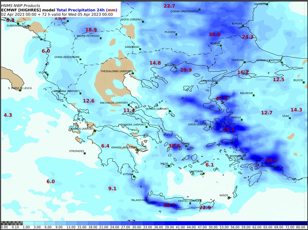
Task: Click the 29.9 precipitation value near Thasos
Action: click(x=186, y=70)
